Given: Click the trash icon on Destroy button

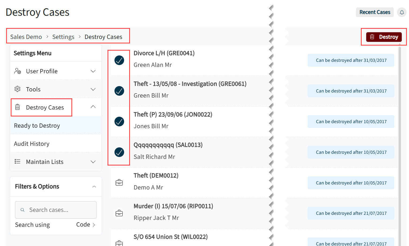Looking at the screenshot, I should point(372,37).
